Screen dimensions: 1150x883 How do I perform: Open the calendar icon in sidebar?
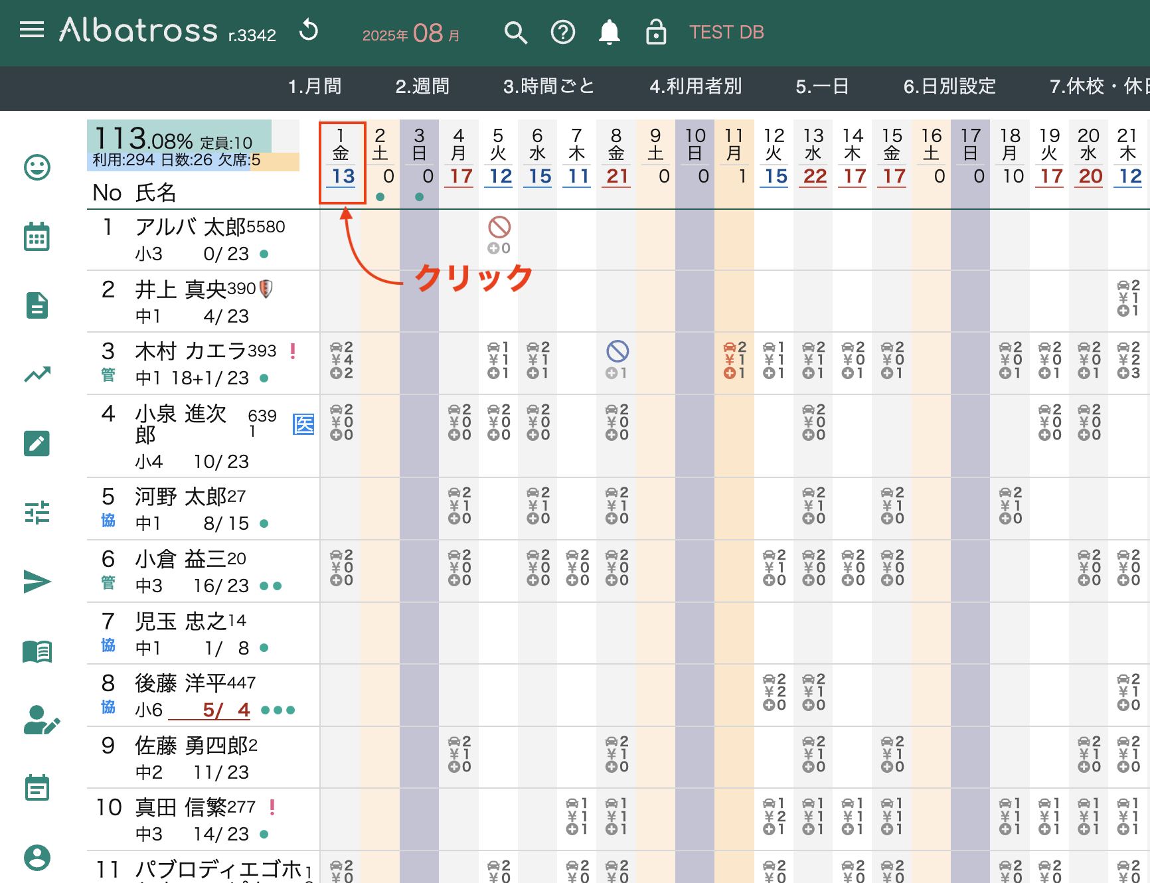tap(37, 237)
